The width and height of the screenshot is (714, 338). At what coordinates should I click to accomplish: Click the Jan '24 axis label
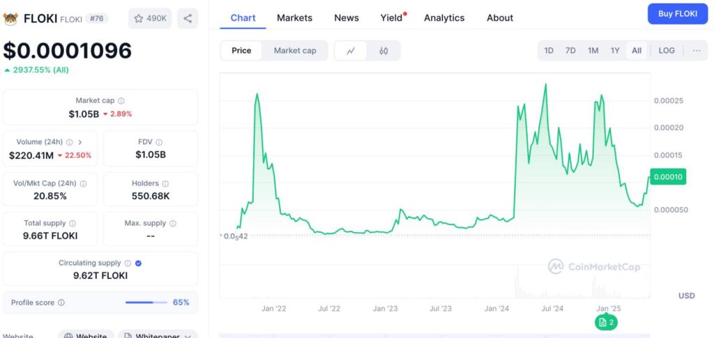496,309
